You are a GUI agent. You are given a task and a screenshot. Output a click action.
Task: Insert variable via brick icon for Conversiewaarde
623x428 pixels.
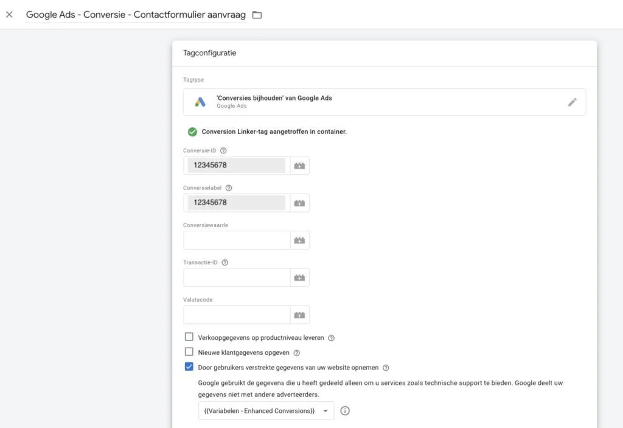(299, 240)
